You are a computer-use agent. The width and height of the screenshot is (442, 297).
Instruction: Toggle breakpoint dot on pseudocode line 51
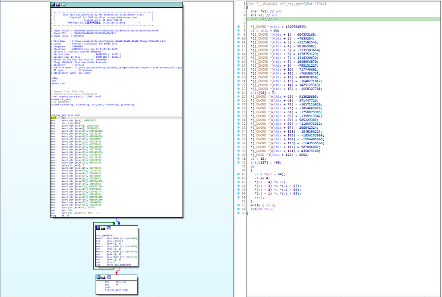[x=238, y=197]
